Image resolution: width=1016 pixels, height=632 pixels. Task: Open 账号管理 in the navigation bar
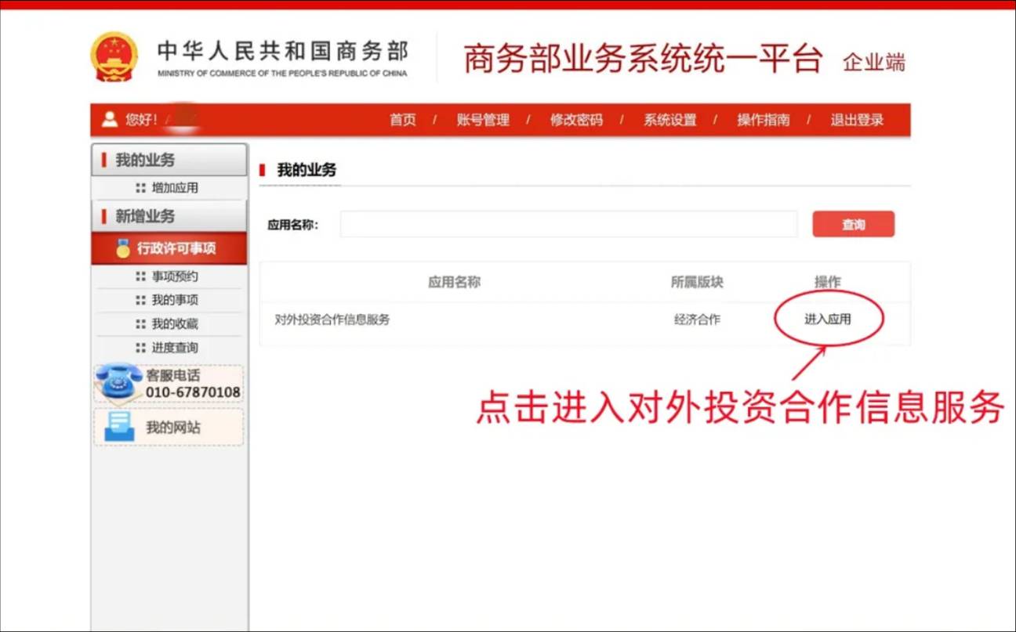[x=483, y=120]
